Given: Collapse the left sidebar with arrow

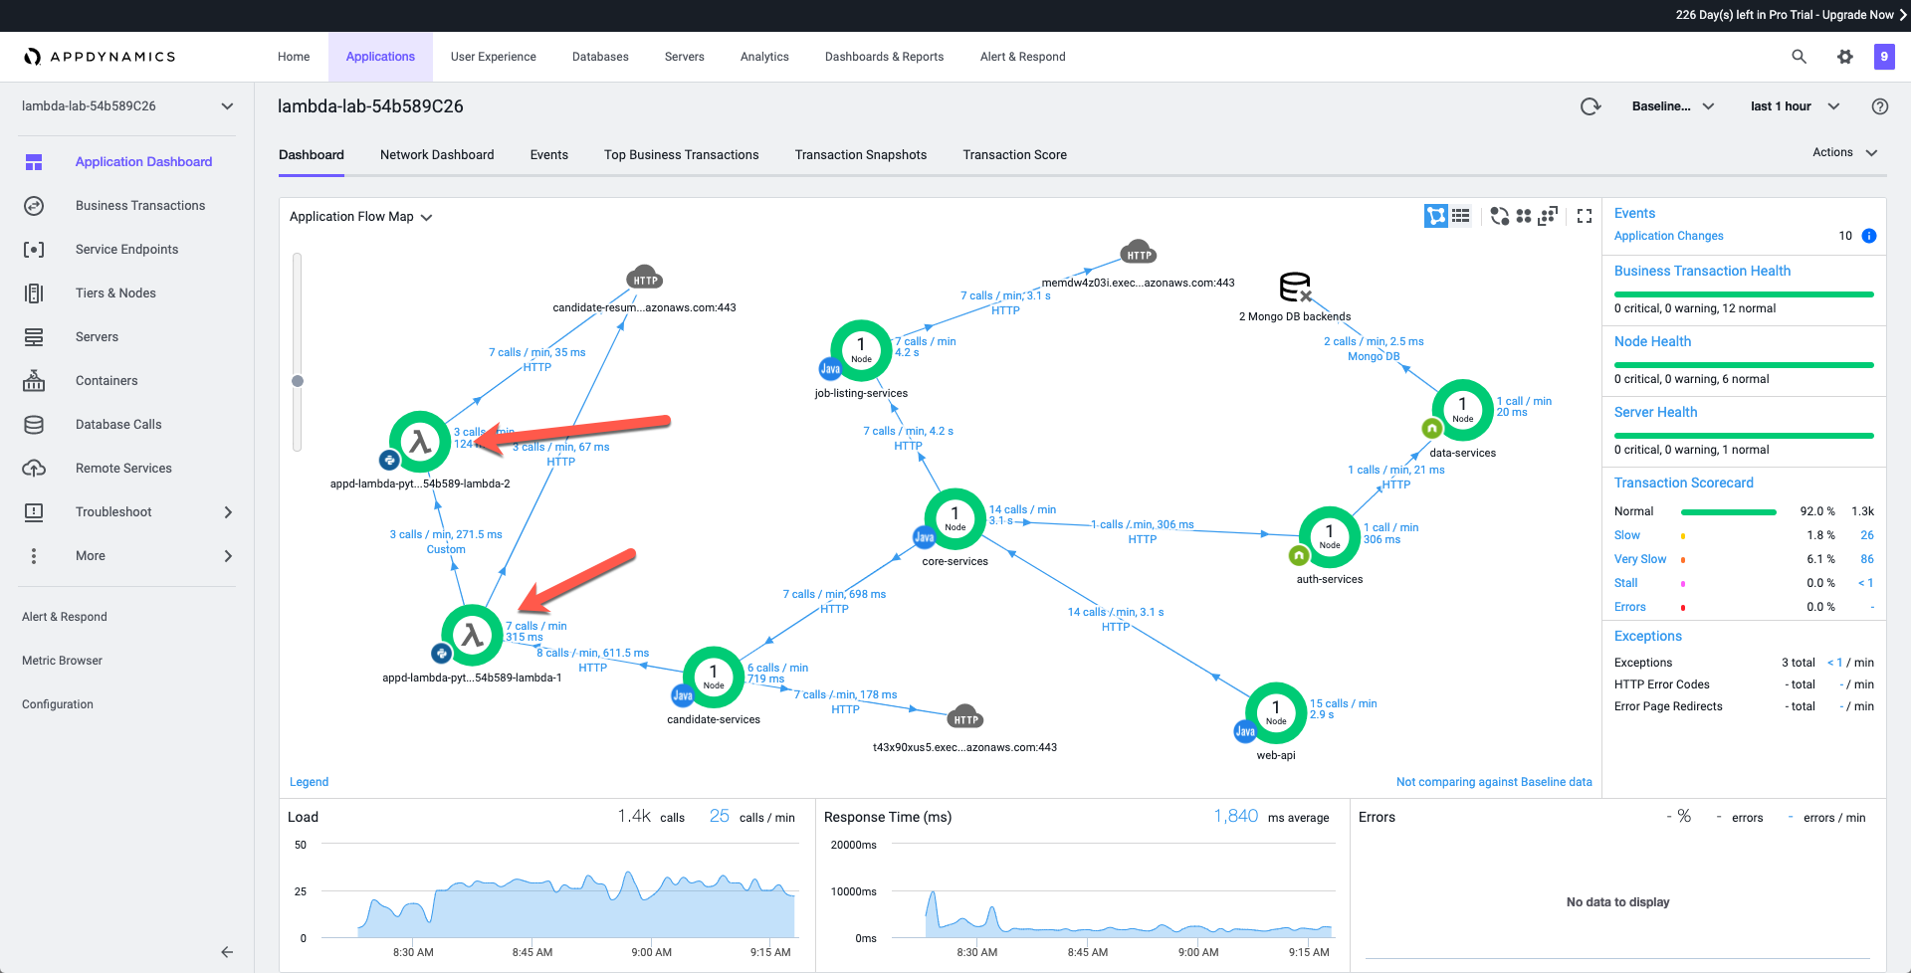Looking at the screenshot, I should pos(227,952).
